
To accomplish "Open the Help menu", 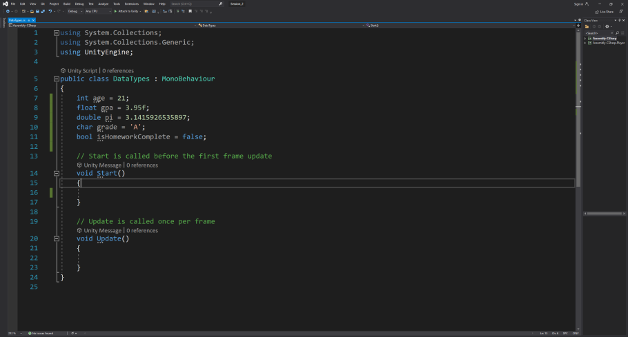I will click(162, 3).
